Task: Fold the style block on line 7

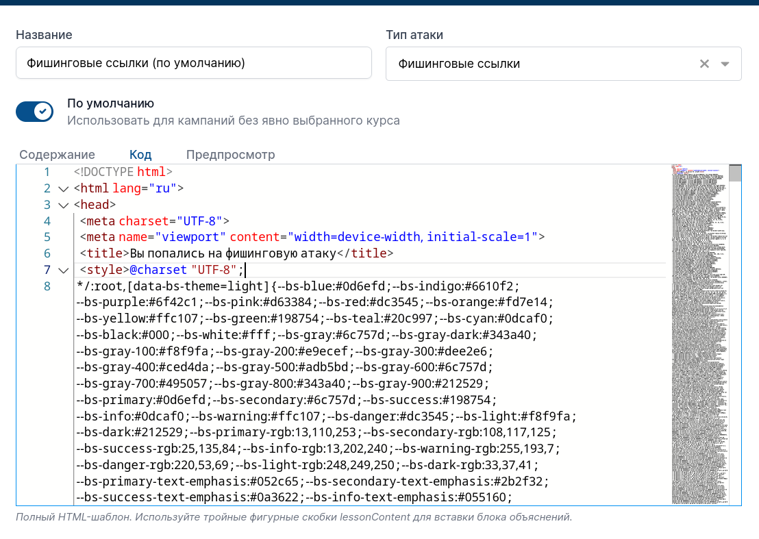Action: coord(64,271)
